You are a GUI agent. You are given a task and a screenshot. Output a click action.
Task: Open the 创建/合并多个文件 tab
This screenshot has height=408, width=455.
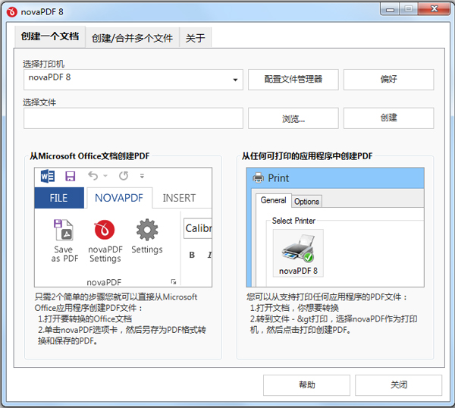(x=132, y=38)
